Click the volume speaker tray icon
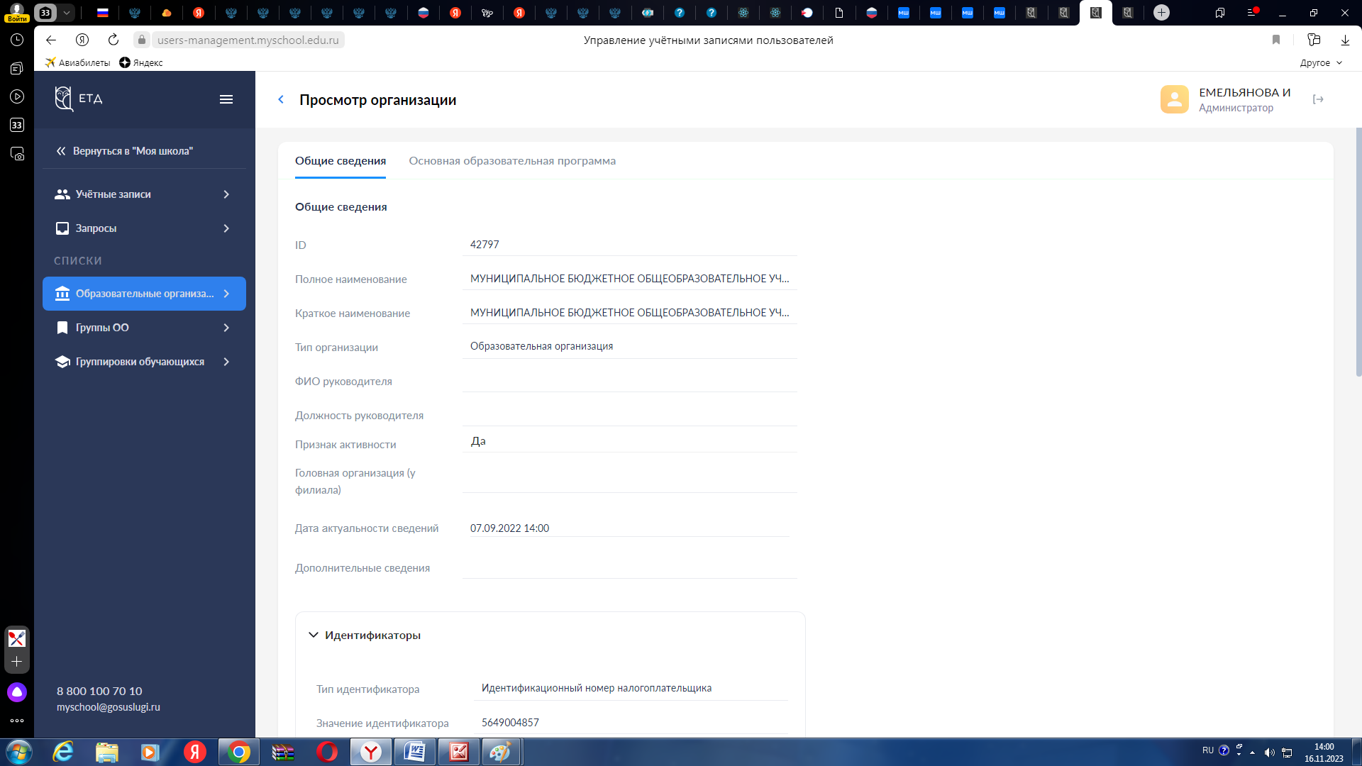Viewport: 1362px width, 766px height. [1269, 752]
